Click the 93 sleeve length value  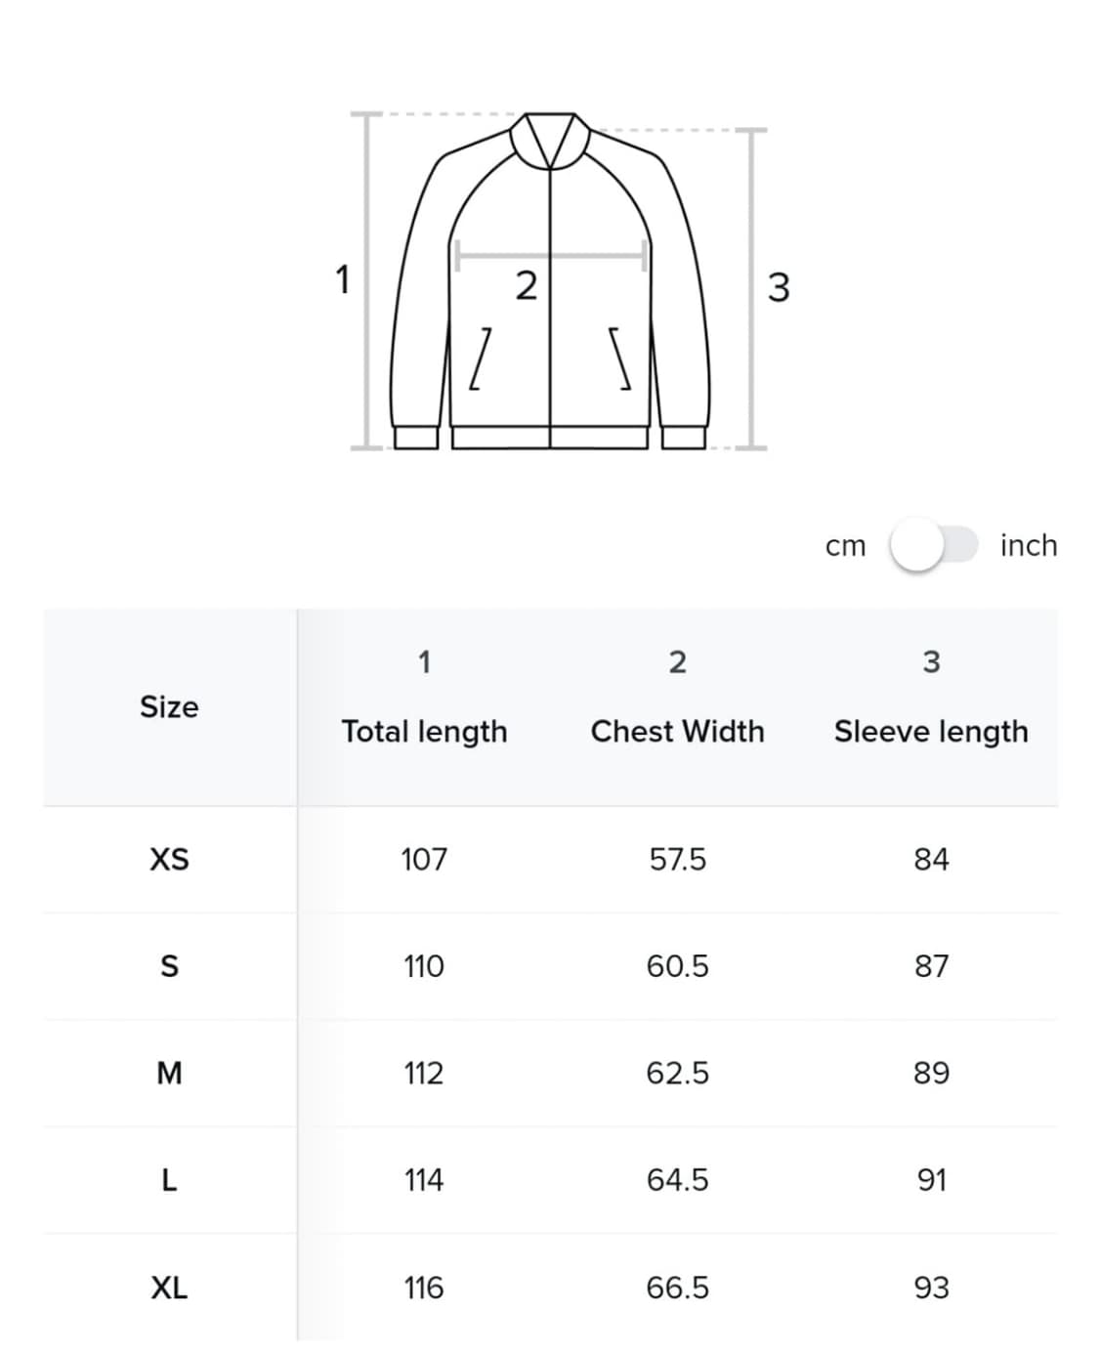pos(931,1288)
